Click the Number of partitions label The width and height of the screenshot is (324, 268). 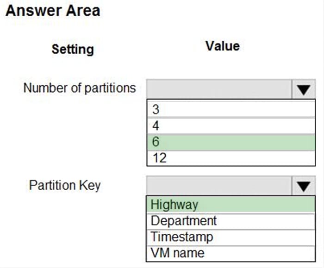click(x=79, y=88)
